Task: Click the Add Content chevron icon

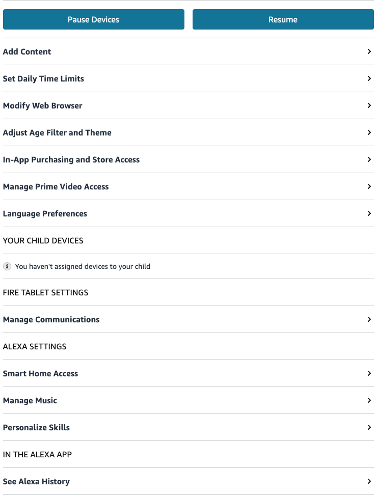Action: pos(369,51)
